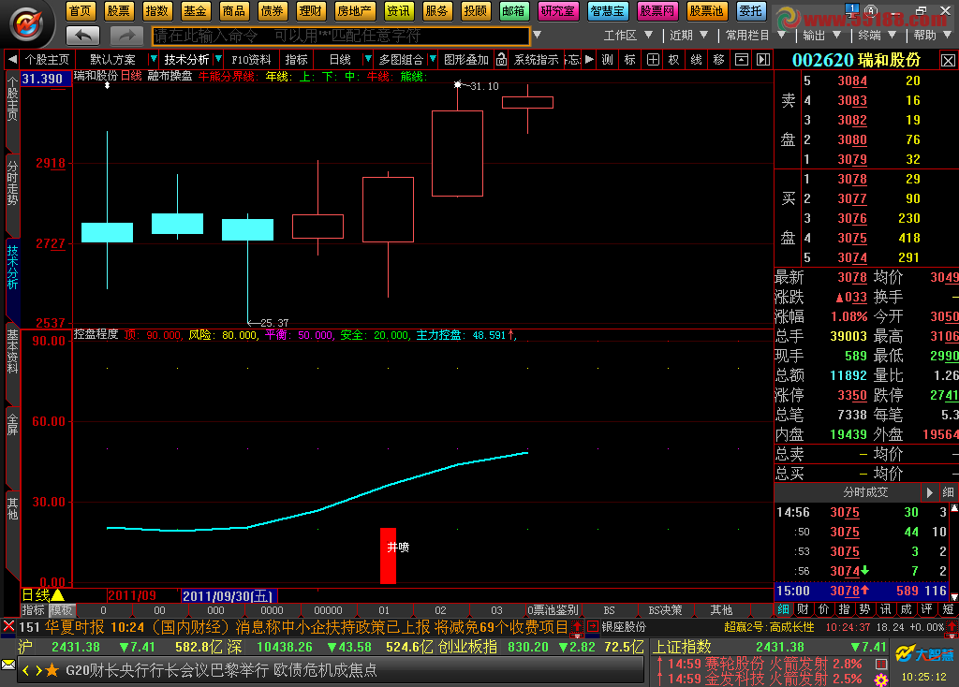Click the side panel collapse icon

pos(762,59)
